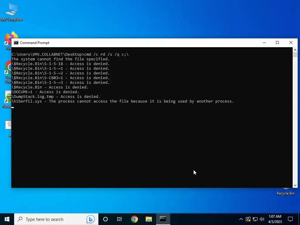Click the '\$Recycle.Bin - Access is denied' line
This screenshot has height=225, width=300.
click(x=50, y=87)
